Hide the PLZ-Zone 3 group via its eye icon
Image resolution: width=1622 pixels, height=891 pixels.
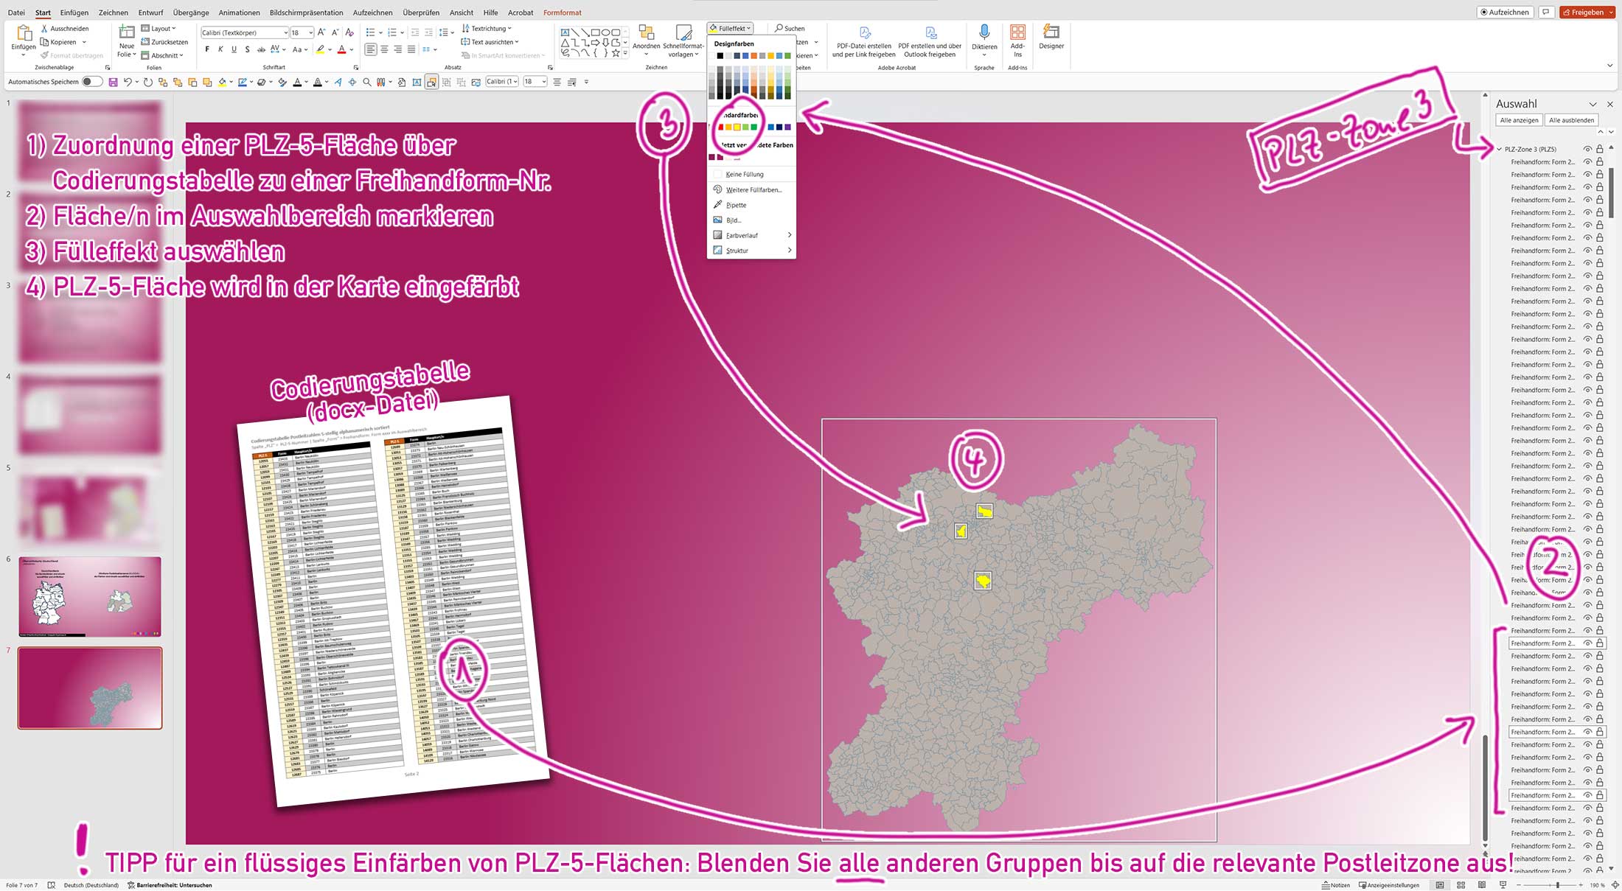[x=1587, y=148]
